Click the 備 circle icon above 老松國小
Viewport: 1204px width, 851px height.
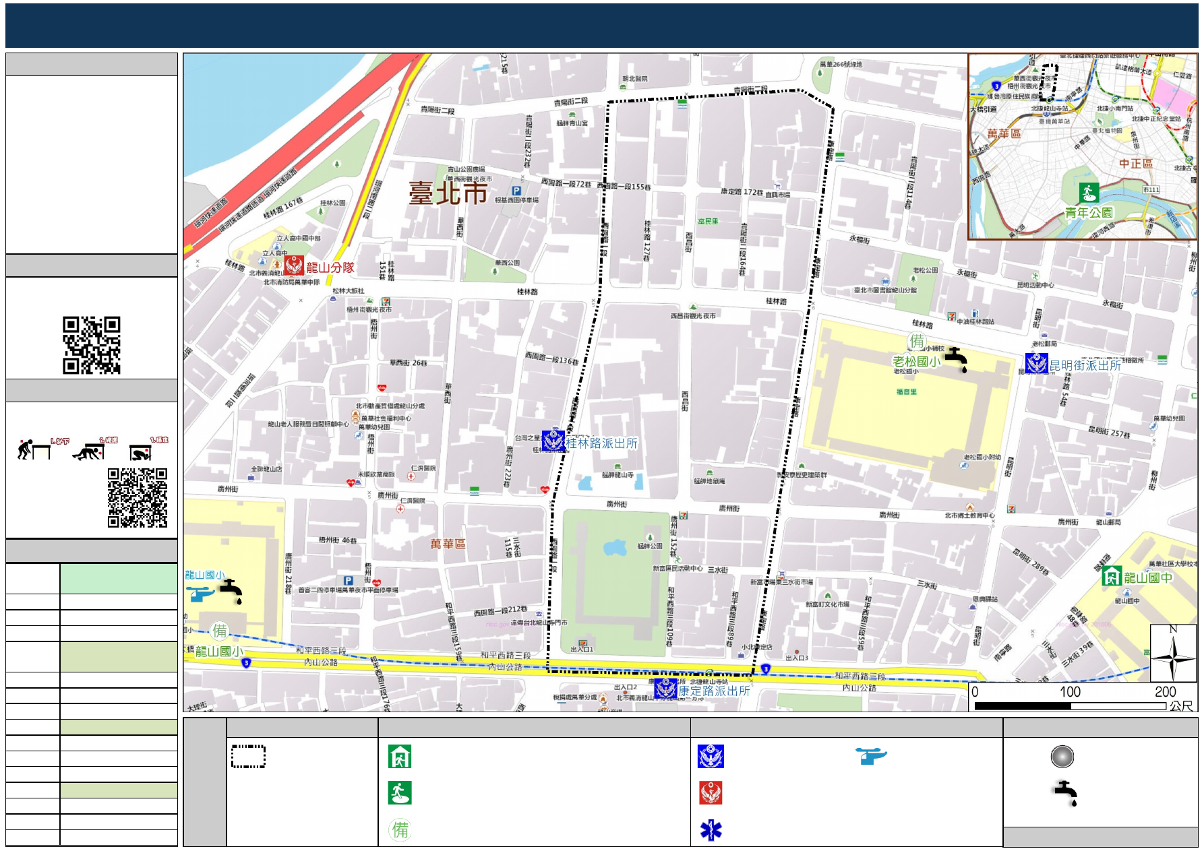point(917,342)
